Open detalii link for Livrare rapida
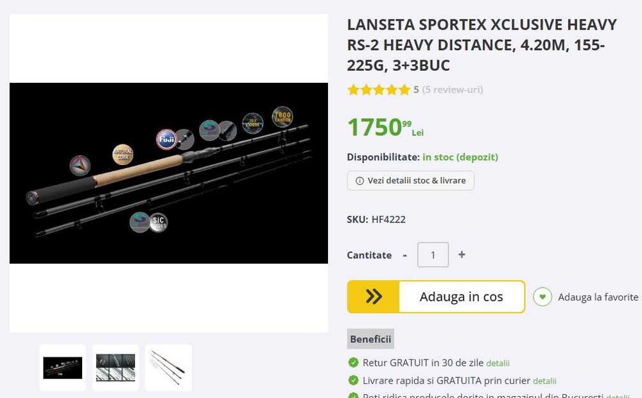The width and height of the screenshot is (642, 398). pyautogui.click(x=544, y=381)
